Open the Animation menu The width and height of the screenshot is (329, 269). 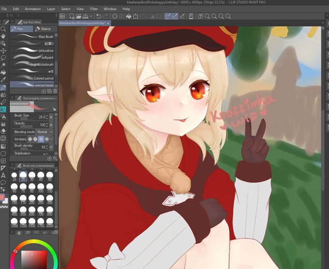(x=33, y=9)
